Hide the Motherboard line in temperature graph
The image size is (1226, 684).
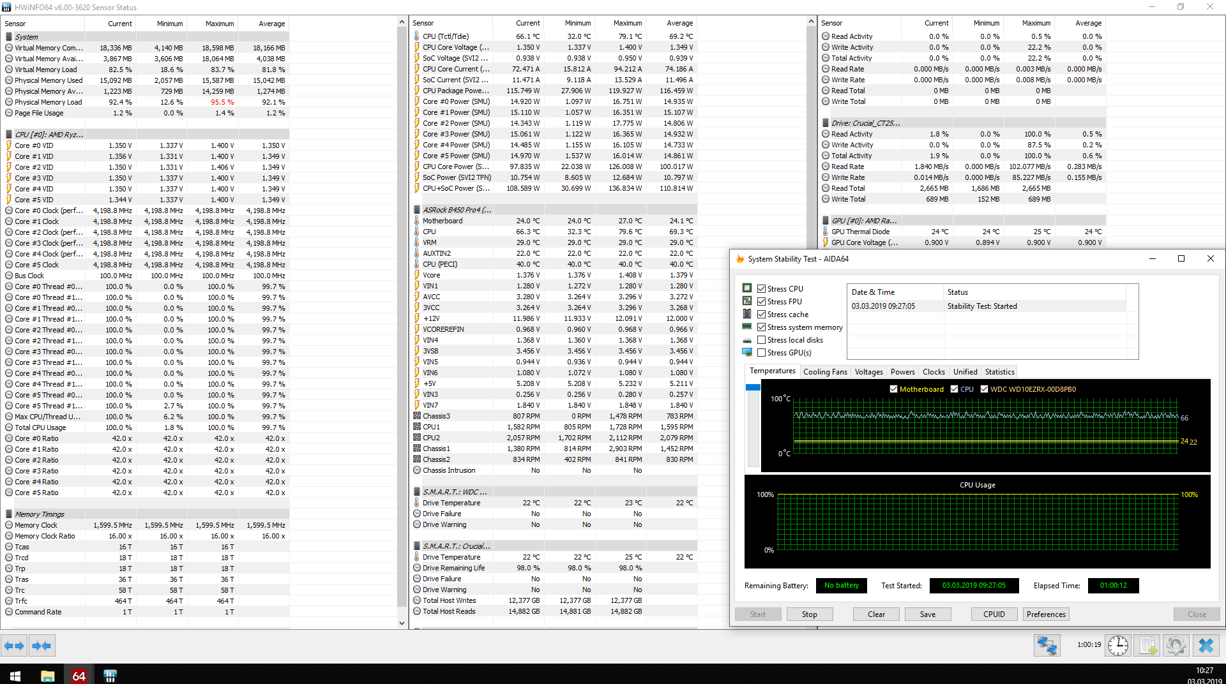(893, 389)
